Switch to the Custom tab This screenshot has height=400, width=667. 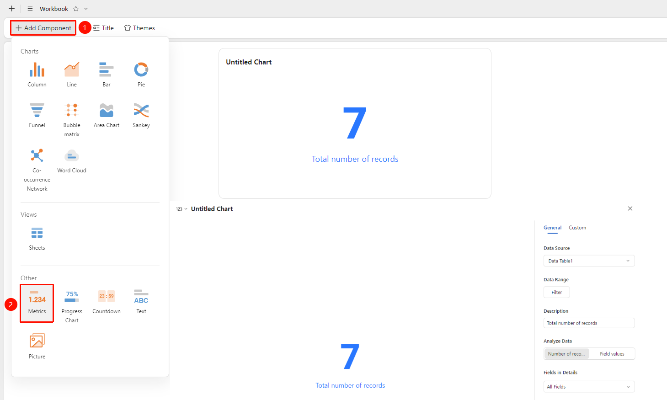[577, 228]
